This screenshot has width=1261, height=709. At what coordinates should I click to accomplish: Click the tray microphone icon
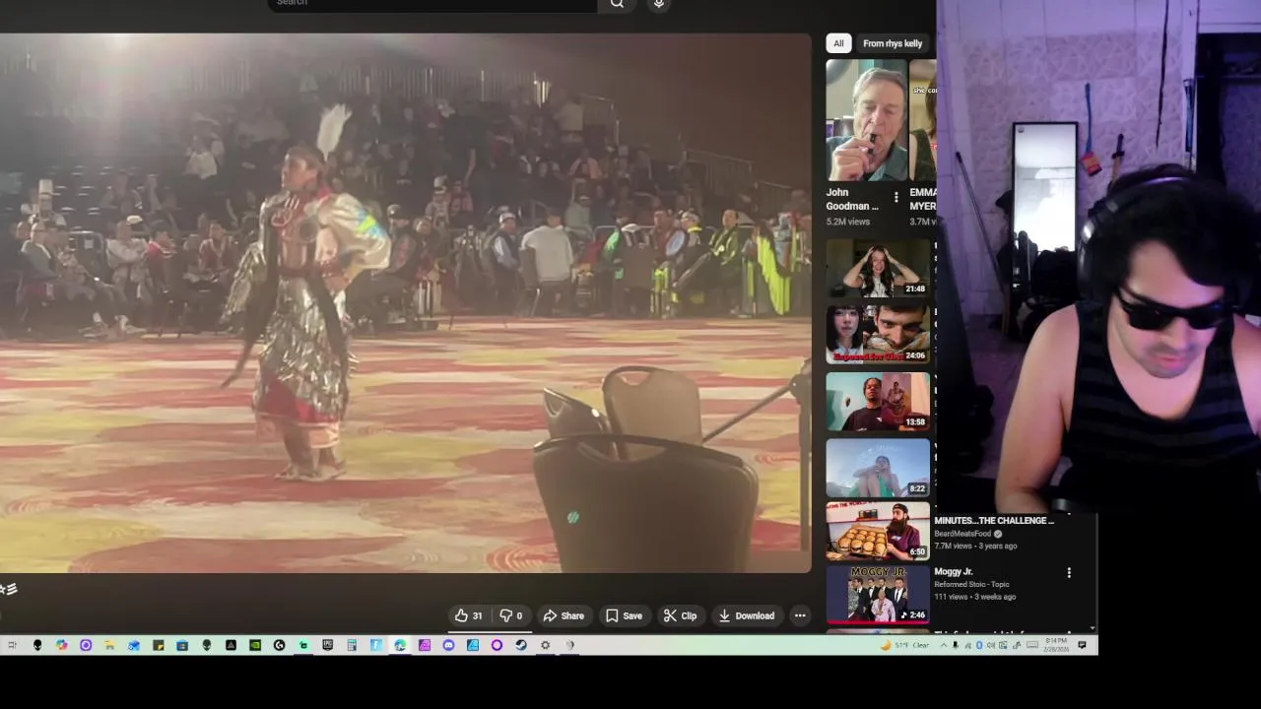[x=956, y=645]
